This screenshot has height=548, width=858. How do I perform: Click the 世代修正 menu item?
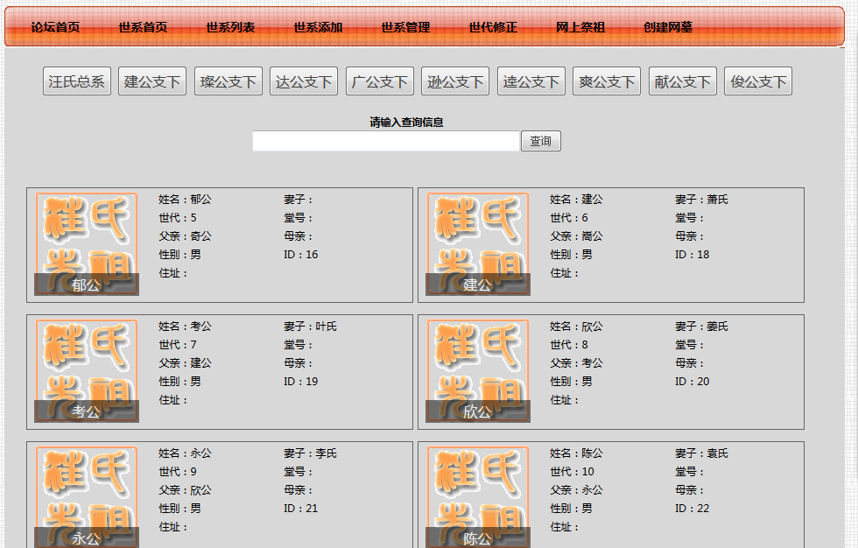coord(493,27)
